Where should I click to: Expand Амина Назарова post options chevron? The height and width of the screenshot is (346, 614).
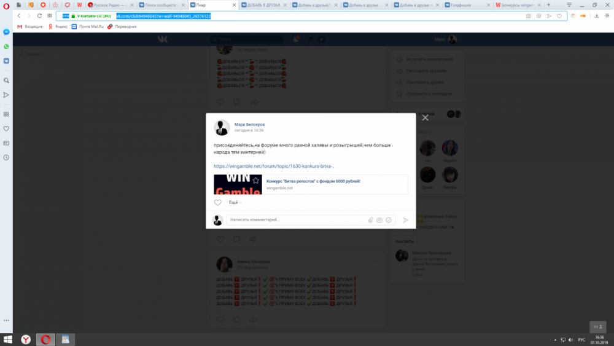tap(376, 262)
